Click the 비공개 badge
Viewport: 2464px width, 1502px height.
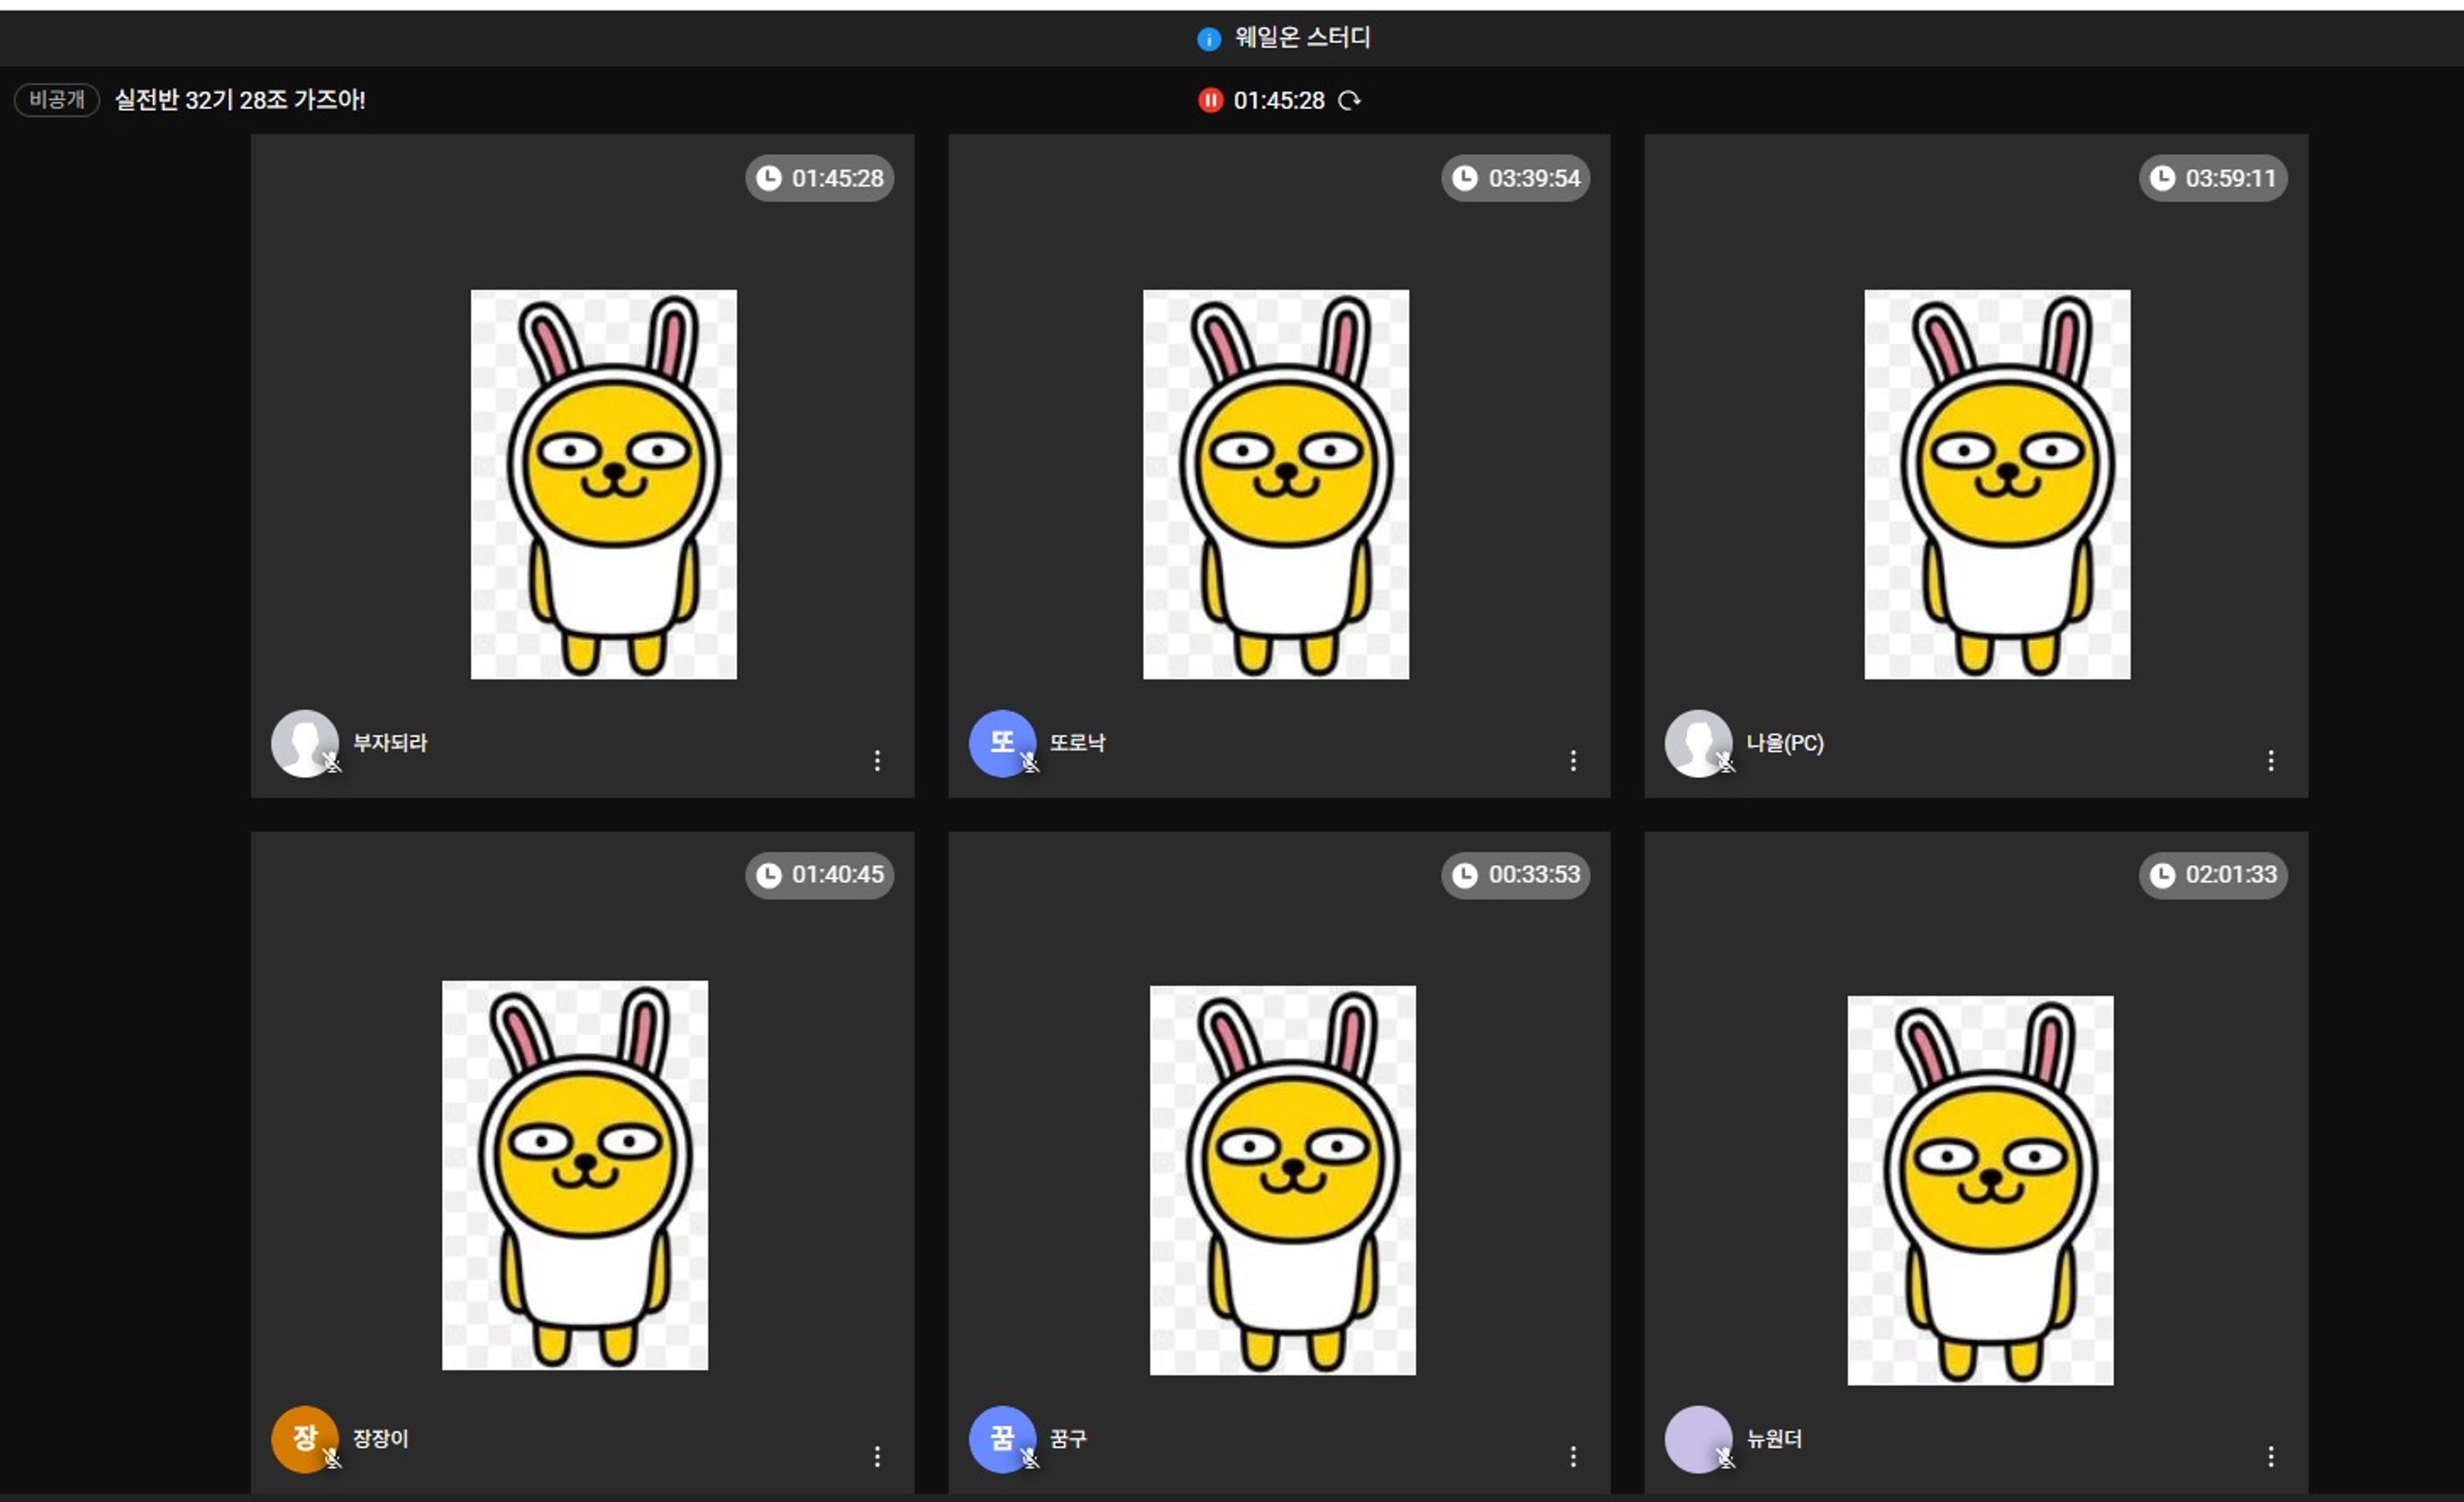pos(57,99)
